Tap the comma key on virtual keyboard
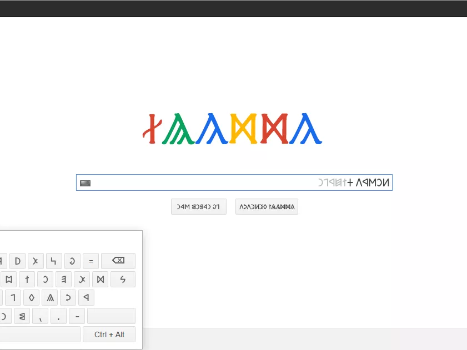This screenshot has height=350, width=467. tap(40, 316)
